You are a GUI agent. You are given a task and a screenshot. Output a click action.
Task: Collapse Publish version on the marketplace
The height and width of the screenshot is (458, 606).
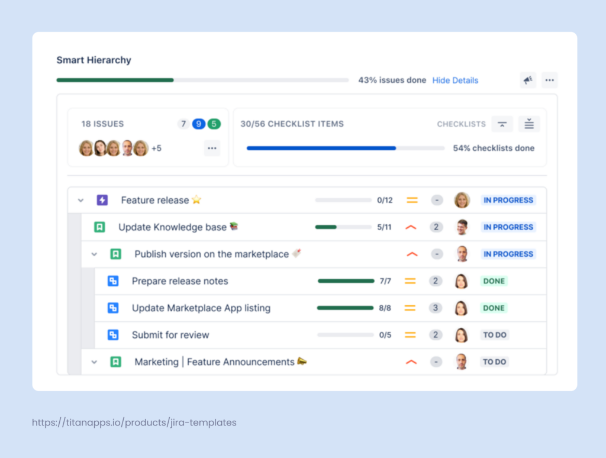pos(95,254)
